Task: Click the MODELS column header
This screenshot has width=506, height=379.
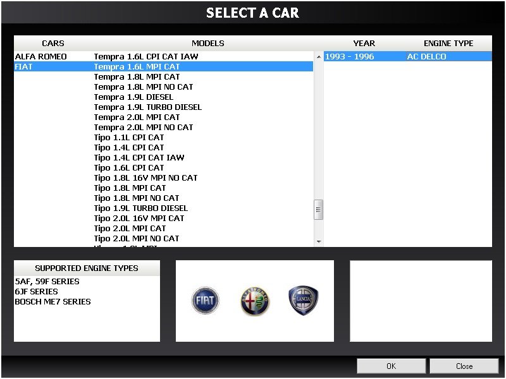Action: point(208,43)
